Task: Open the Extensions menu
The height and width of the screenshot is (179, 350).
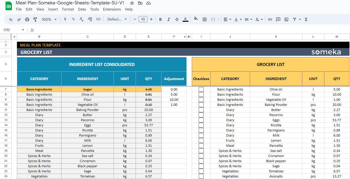Action: click(112, 9)
